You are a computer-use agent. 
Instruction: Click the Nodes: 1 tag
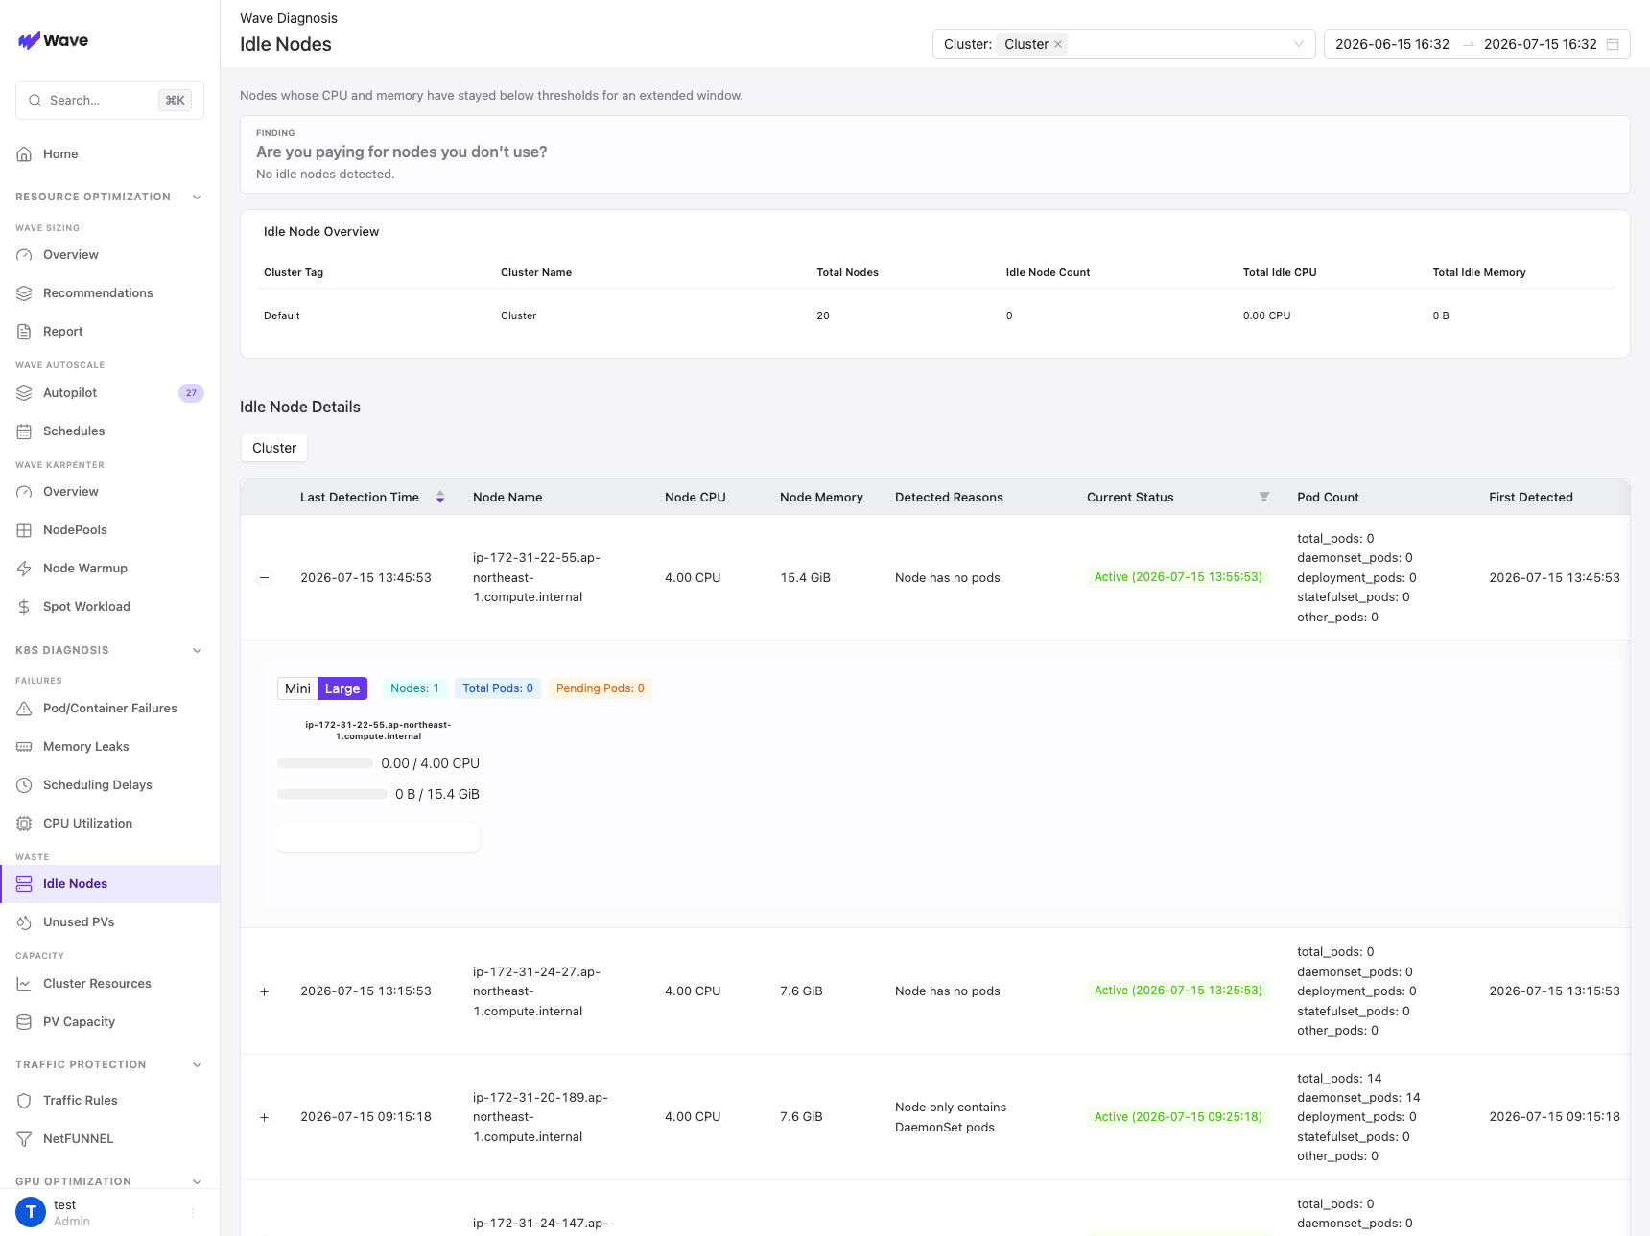pos(414,688)
